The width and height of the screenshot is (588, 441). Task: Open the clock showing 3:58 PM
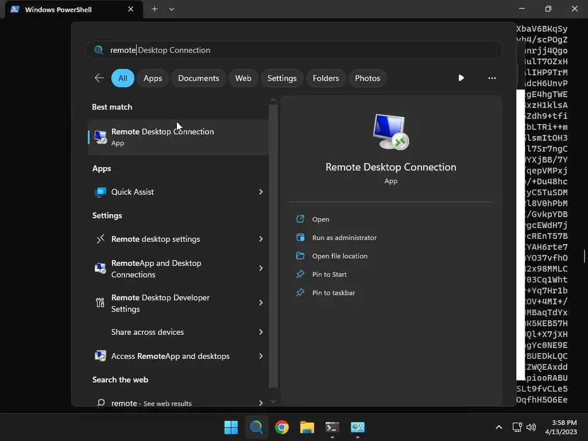click(x=560, y=427)
